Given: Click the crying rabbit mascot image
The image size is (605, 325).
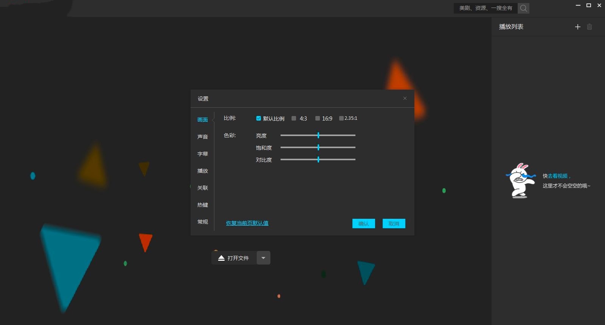Looking at the screenshot, I should pos(521,181).
